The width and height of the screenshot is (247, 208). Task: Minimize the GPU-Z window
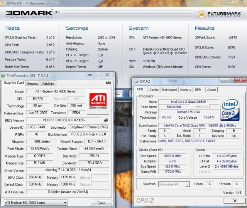(90, 74)
